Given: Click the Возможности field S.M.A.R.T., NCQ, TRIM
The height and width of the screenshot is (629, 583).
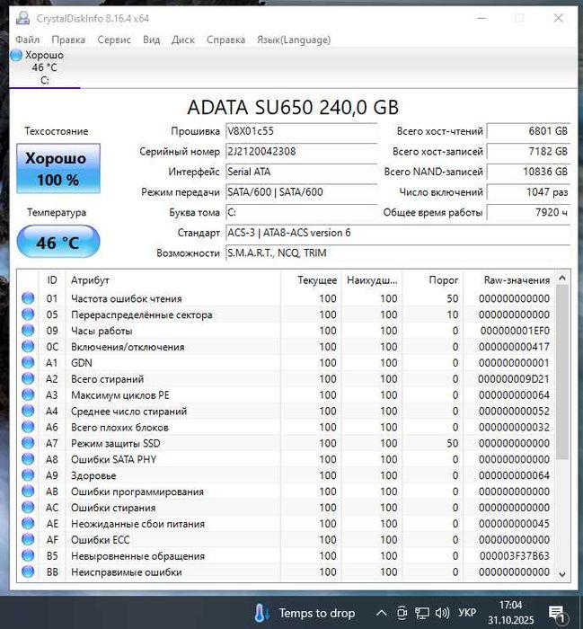Looking at the screenshot, I should click(398, 253).
